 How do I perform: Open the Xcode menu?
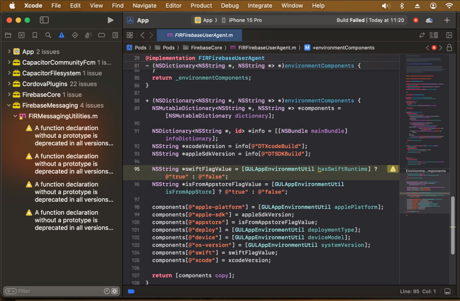tap(33, 5)
